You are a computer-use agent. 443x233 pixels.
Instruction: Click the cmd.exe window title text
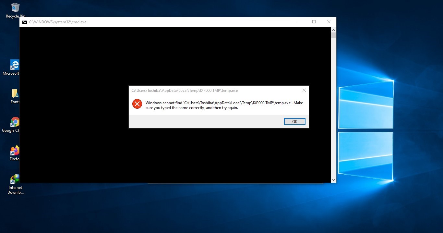coord(57,22)
